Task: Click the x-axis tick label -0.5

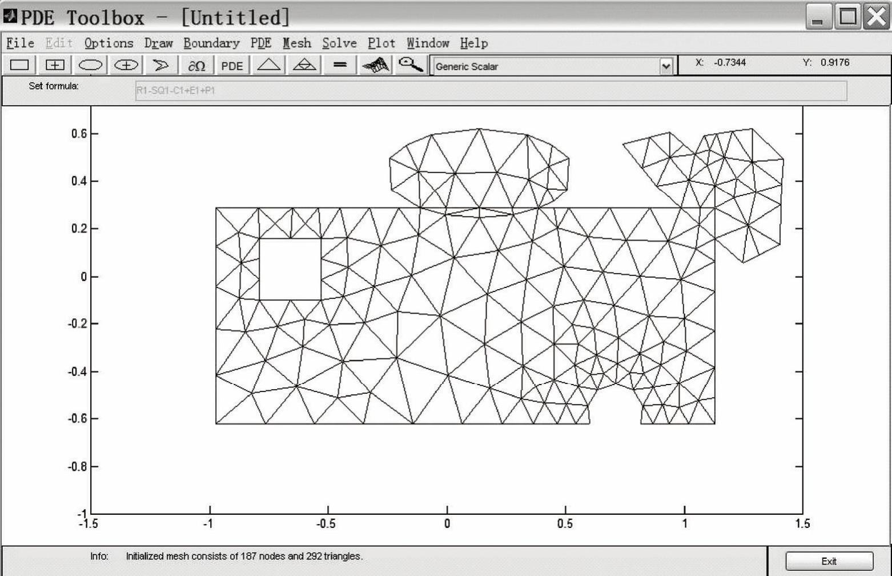Action: (x=326, y=524)
